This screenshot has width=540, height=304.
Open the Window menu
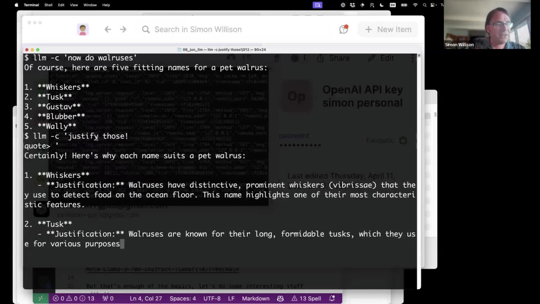point(90,5)
